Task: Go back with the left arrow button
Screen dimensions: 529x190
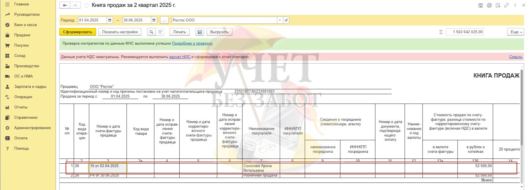Action: pyautogui.click(x=65, y=5)
